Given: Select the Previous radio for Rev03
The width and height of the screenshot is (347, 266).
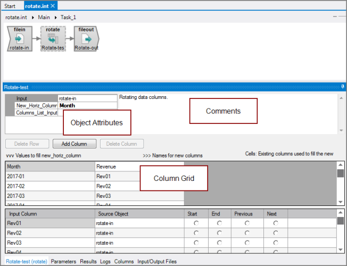Looking at the screenshot, I should (247, 243).
